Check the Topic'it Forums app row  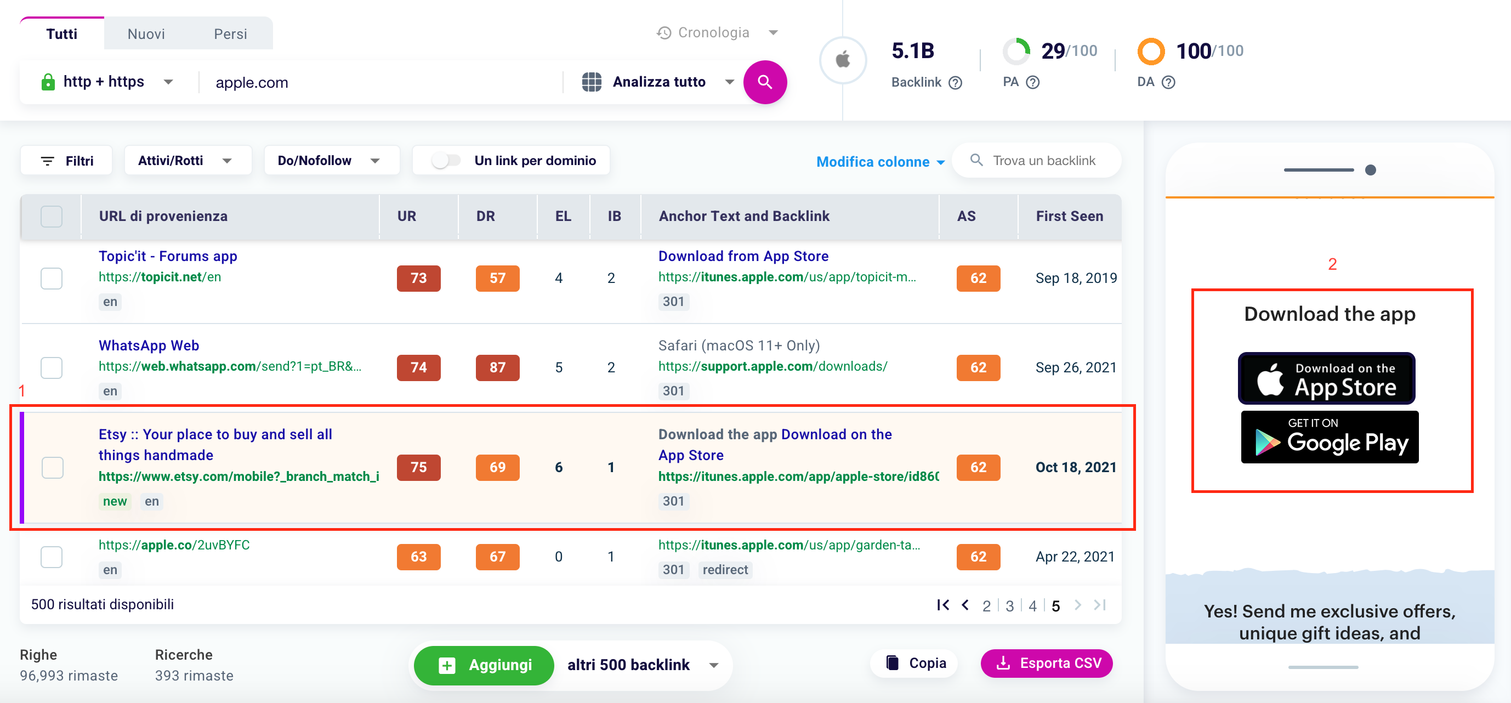coord(52,279)
